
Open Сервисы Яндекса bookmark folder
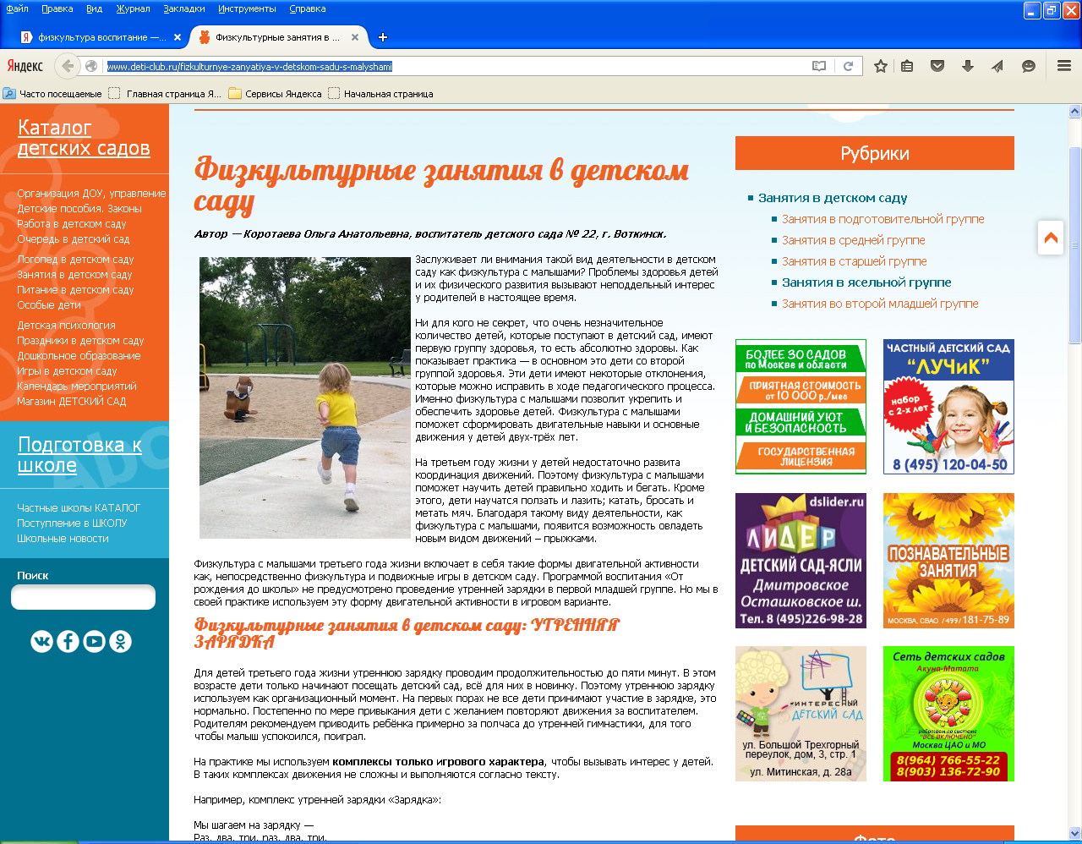click(x=276, y=94)
